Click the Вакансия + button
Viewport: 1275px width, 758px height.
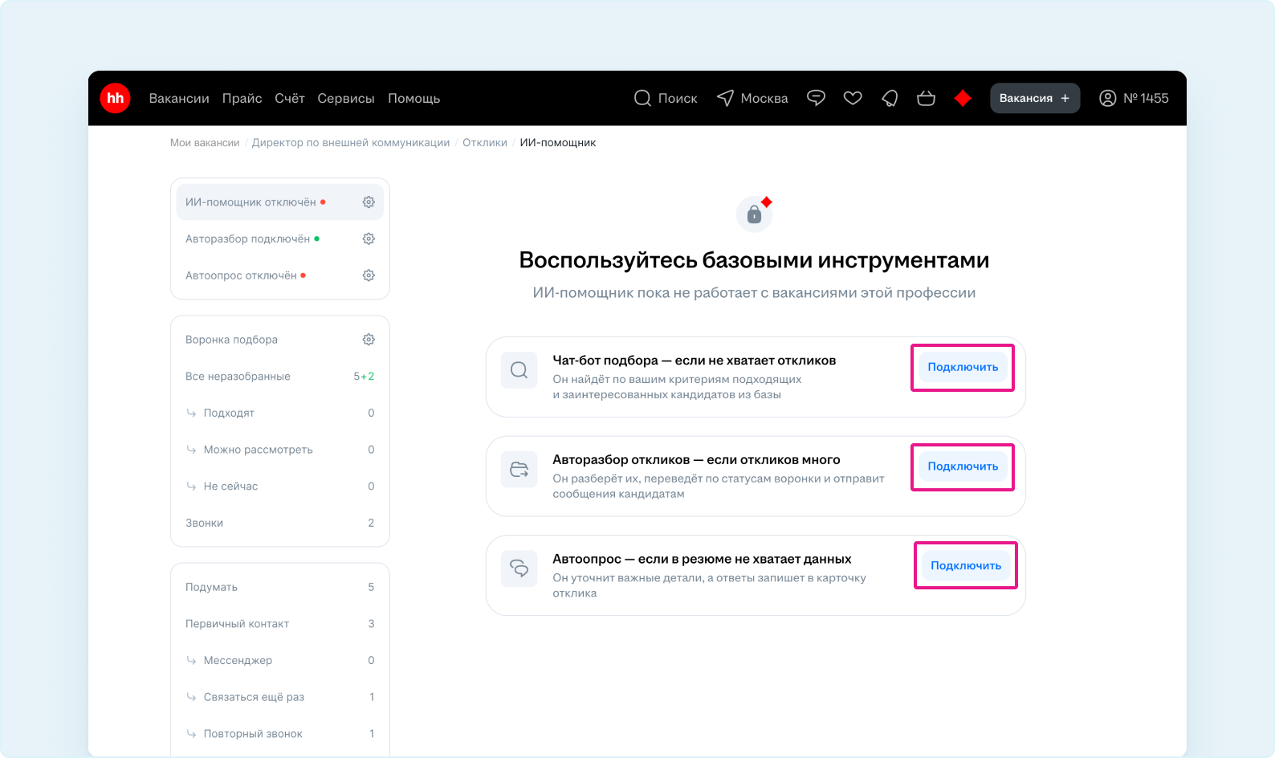coord(1034,98)
